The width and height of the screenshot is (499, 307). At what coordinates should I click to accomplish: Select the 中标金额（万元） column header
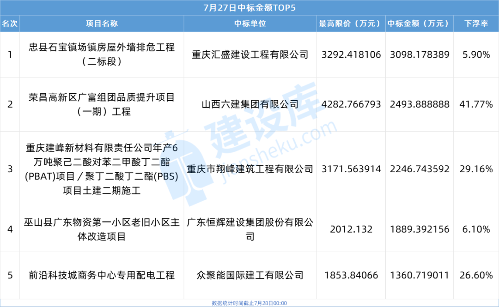(420, 24)
